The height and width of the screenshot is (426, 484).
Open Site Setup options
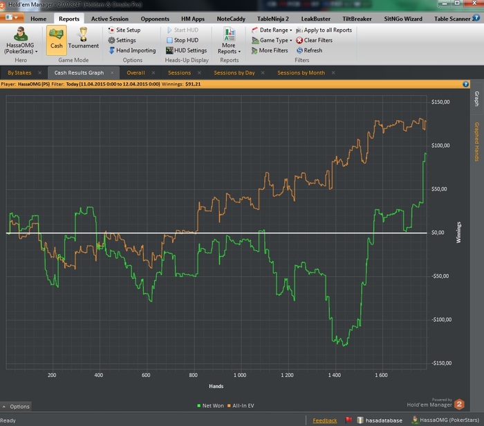[x=124, y=30]
